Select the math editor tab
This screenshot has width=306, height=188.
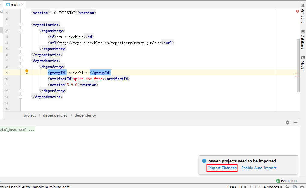[13, 4]
